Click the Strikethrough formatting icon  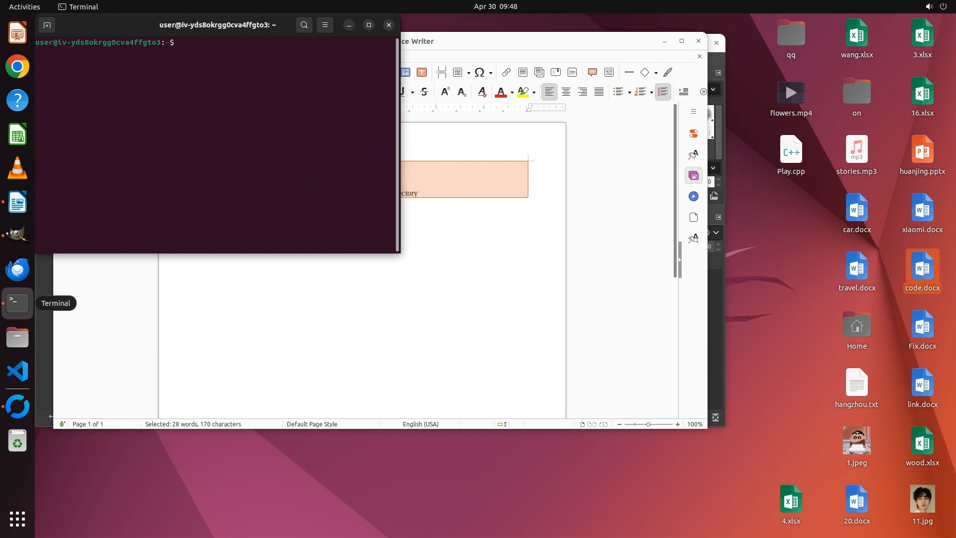coord(424,92)
